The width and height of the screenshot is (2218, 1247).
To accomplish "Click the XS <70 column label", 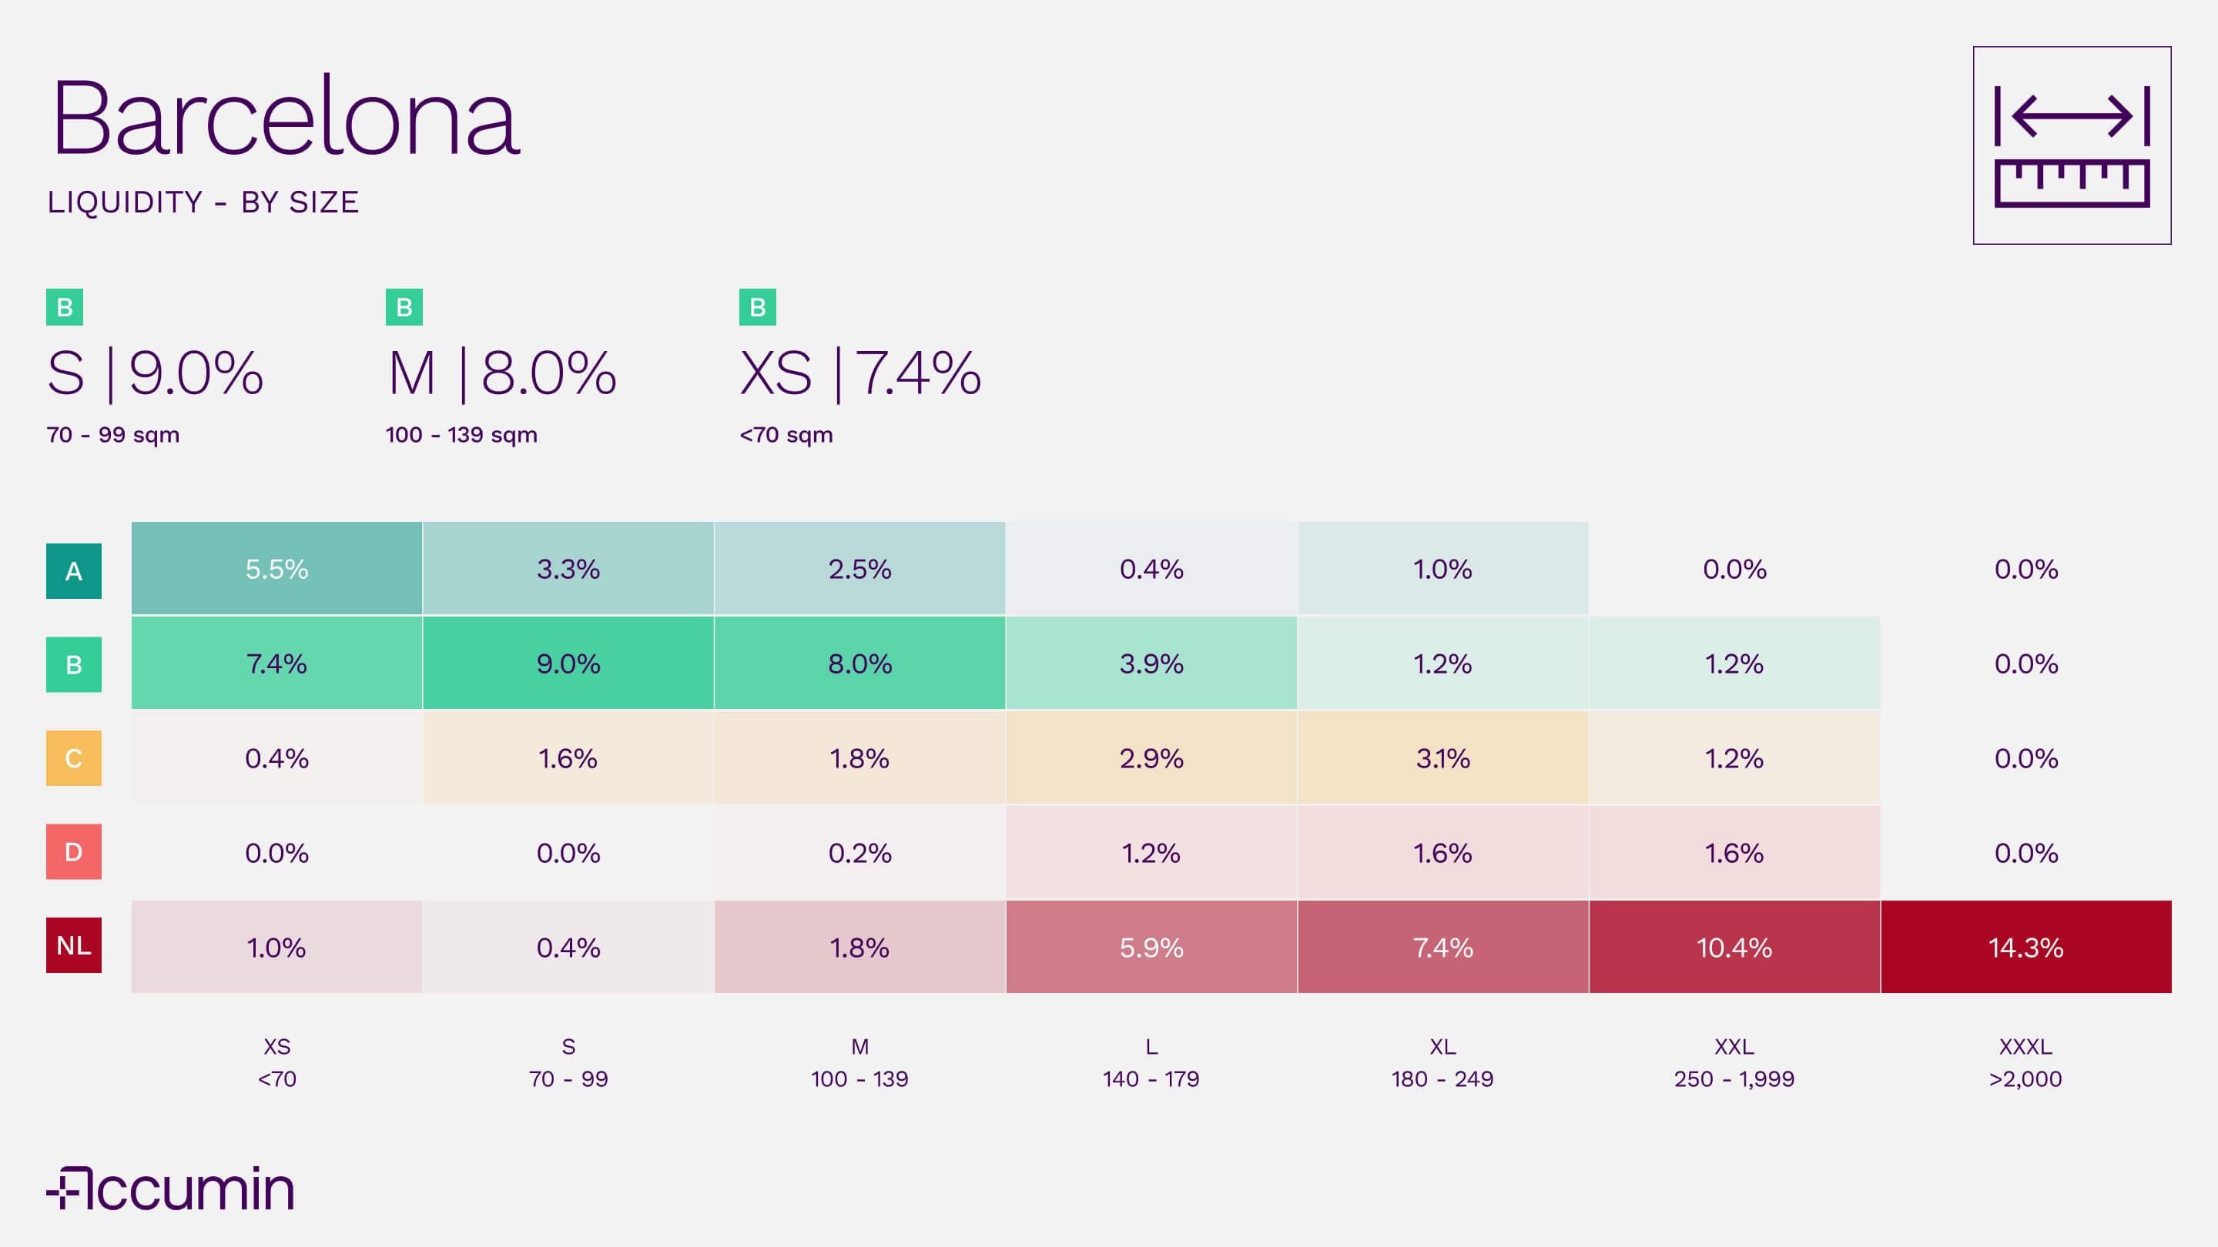I will (276, 1063).
